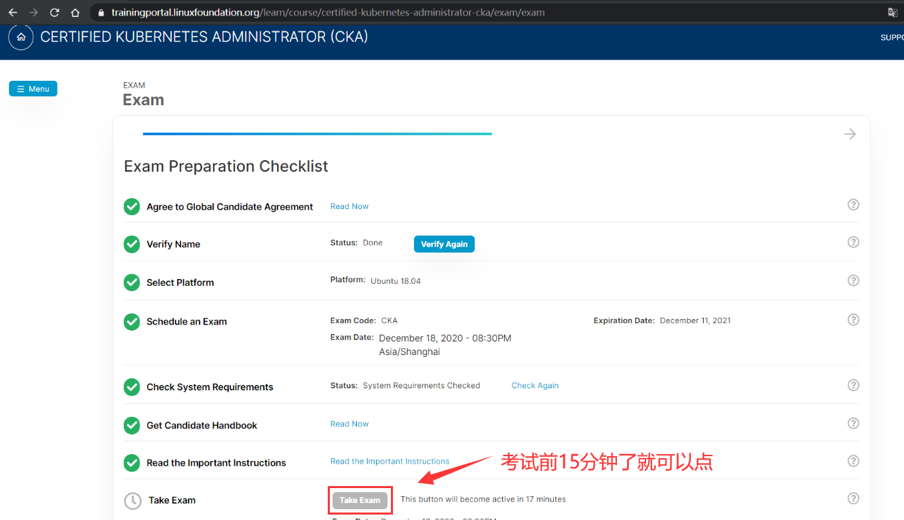Reload the page with the refresh icon

55,12
